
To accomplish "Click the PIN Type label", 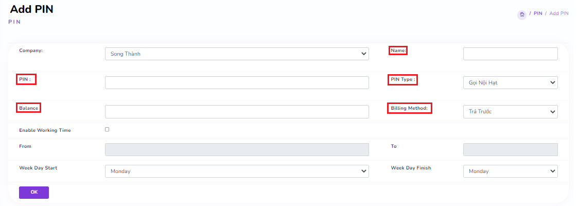I will click(x=403, y=79).
